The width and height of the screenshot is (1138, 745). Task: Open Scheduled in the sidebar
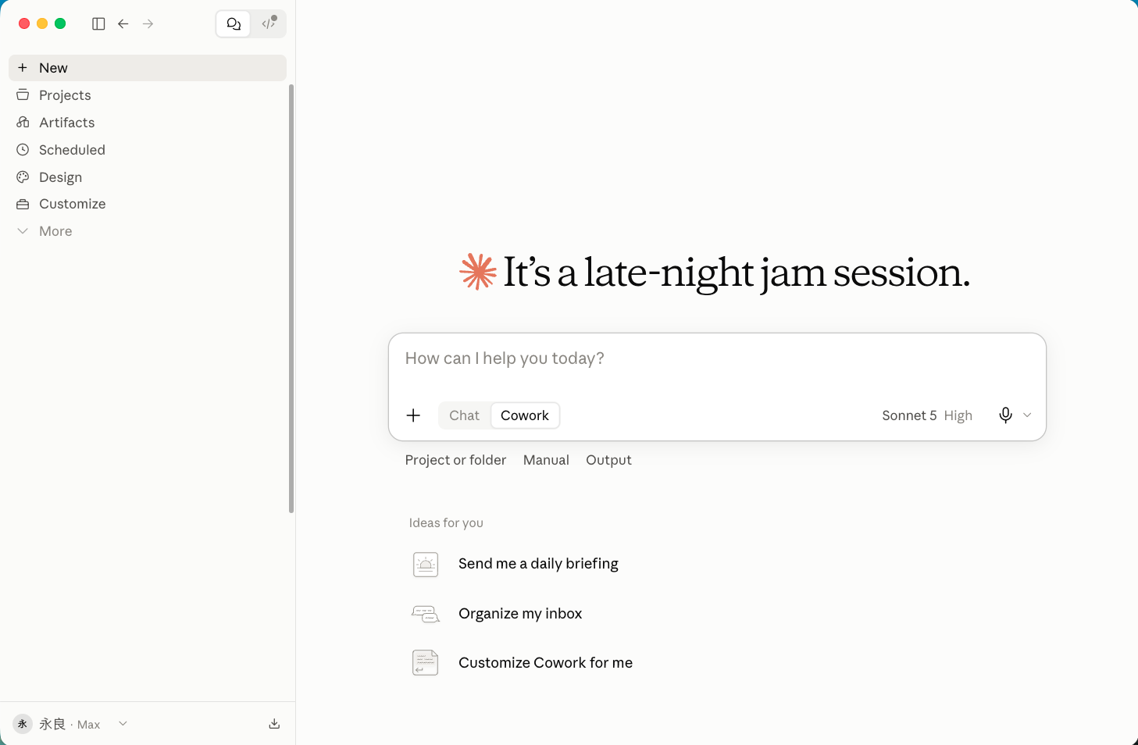[x=148, y=150]
